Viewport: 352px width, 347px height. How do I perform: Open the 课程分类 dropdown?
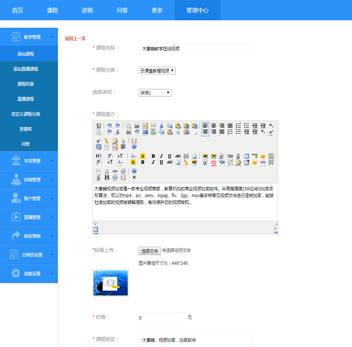(x=157, y=70)
